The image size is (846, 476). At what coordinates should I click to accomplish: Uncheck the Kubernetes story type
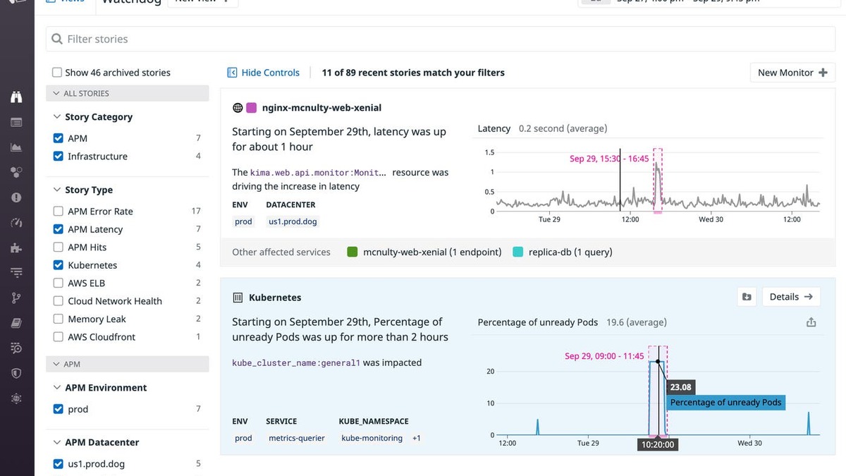coord(58,264)
